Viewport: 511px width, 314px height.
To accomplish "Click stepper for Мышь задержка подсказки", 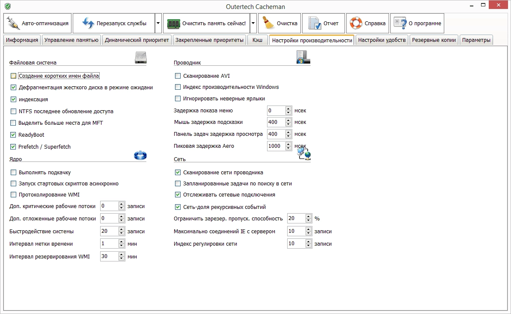I will (x=288, y=122).
